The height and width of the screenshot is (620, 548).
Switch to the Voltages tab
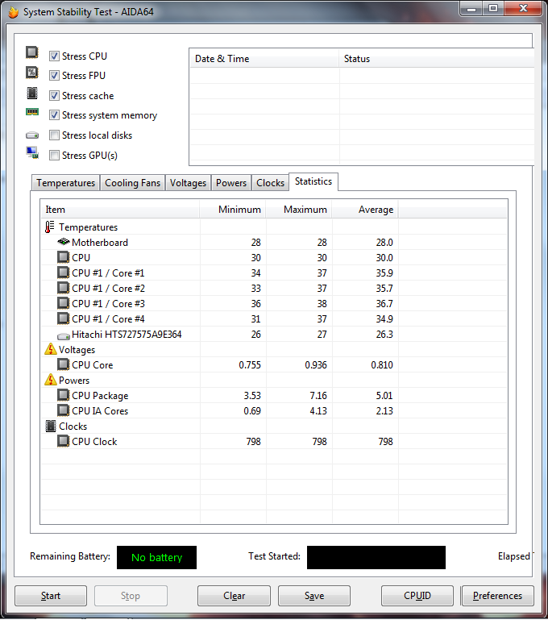[x=188, y=183]
